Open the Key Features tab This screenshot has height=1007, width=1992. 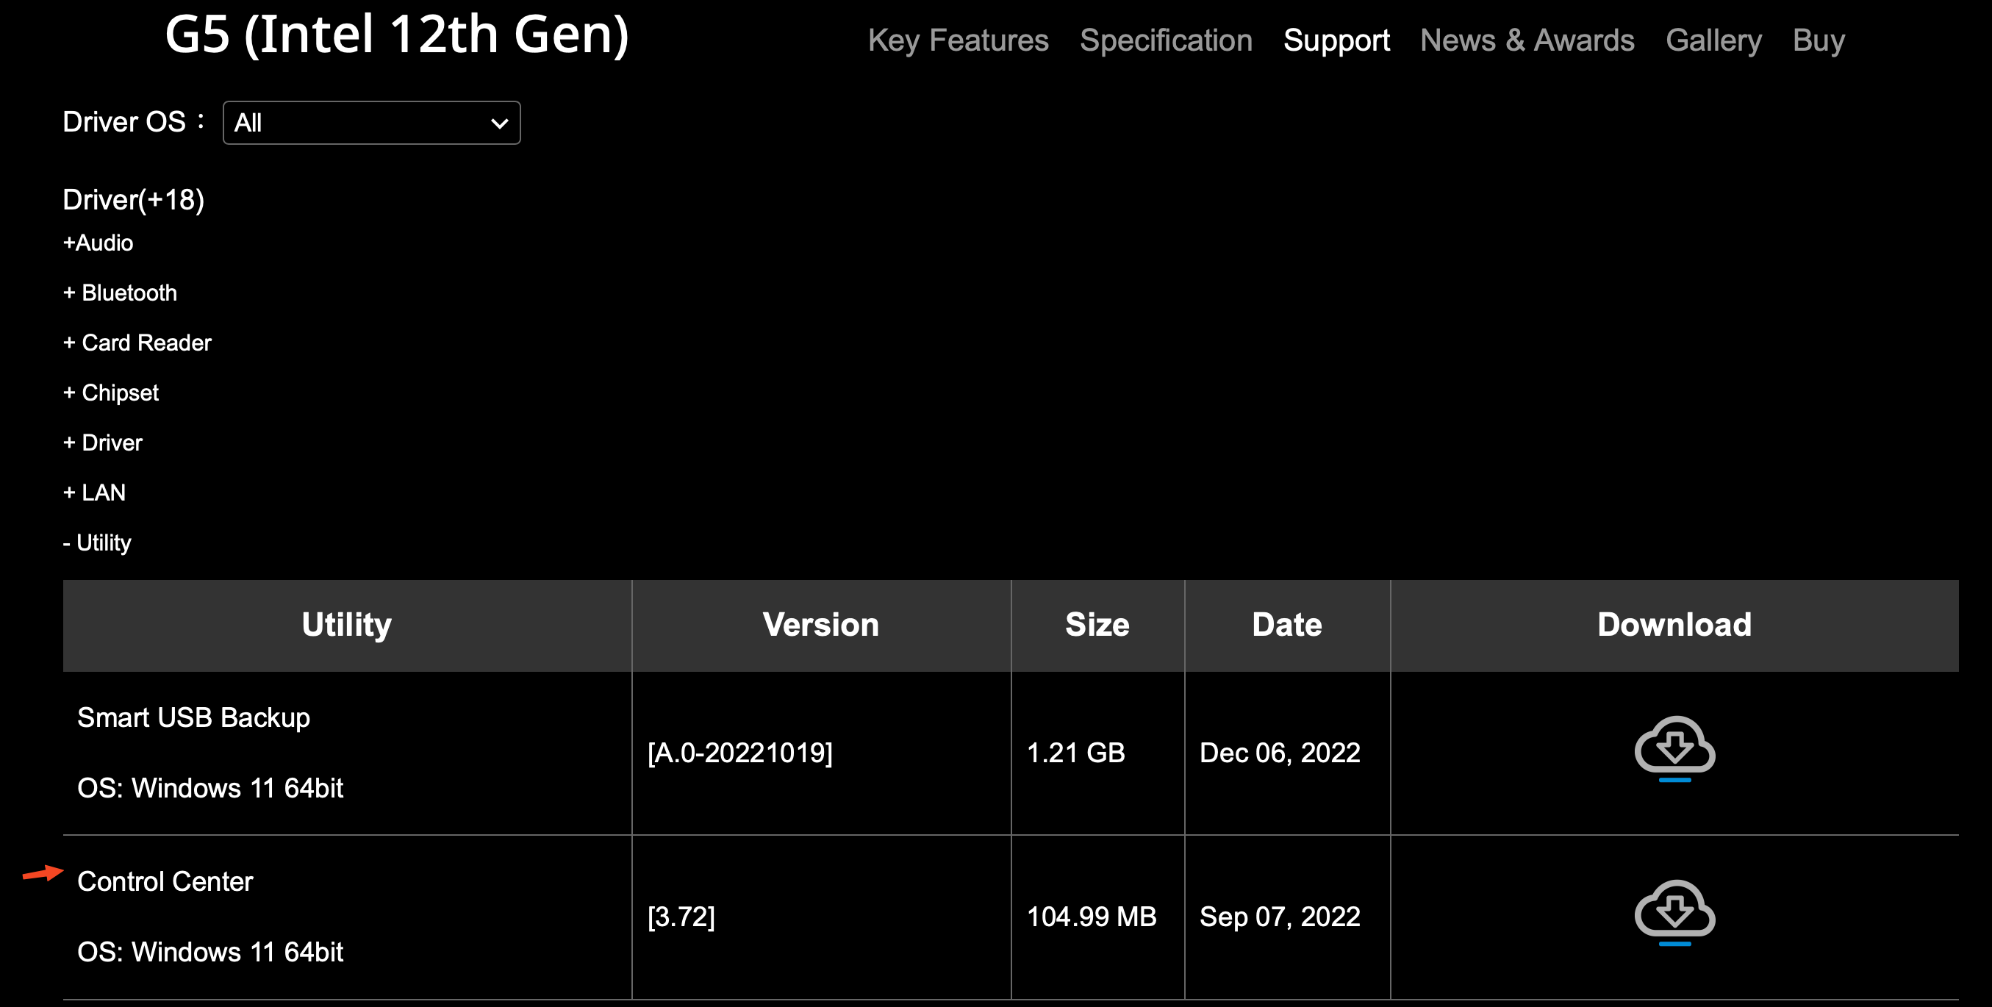coord(958,40)
